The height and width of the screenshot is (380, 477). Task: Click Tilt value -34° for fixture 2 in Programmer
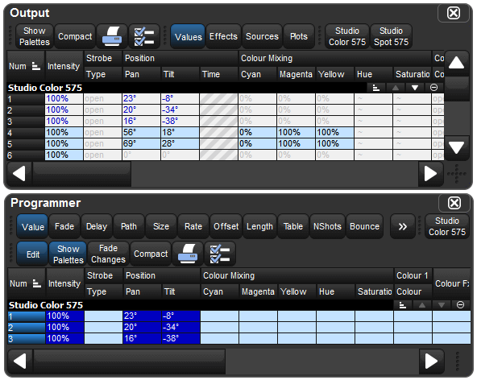(x=180, y=328)
